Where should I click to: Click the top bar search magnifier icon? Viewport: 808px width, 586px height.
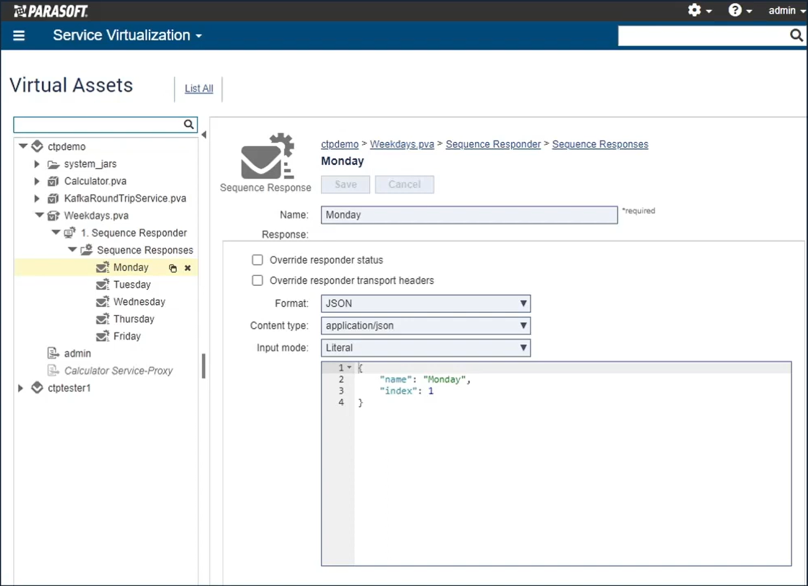point(796,36)
